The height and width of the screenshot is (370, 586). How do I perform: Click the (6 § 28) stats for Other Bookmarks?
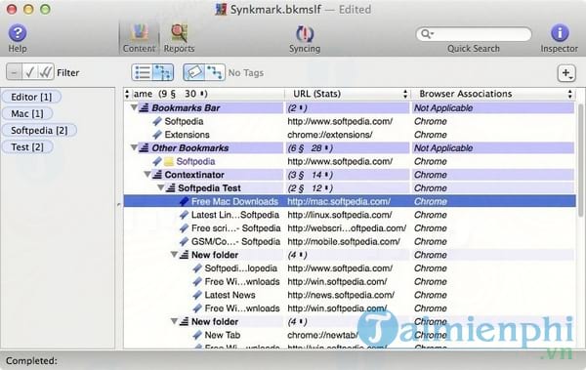tap(310, 148)
